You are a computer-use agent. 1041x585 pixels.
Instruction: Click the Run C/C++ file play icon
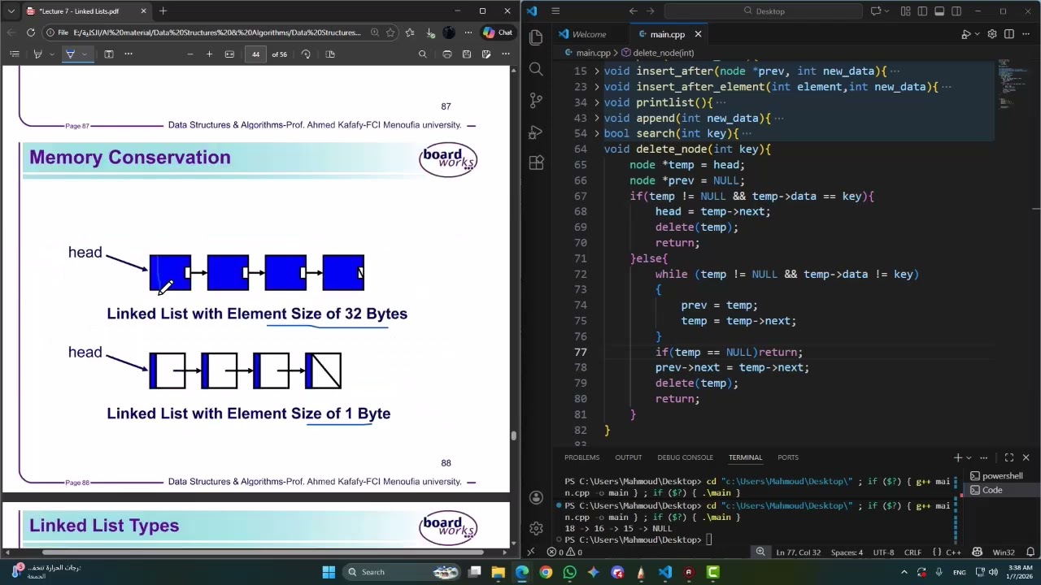pos(966,34)
